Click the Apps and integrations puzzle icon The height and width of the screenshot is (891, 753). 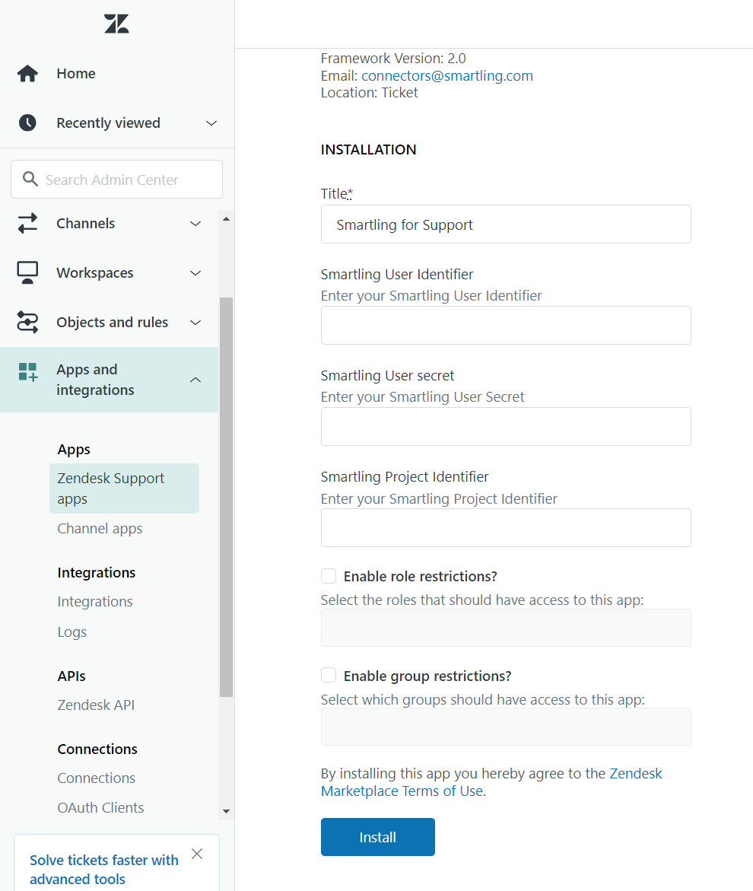click(x=27, y=372)
